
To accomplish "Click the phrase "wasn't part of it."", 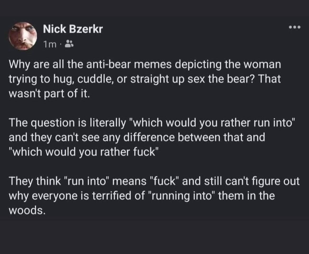I will tap(49, 94).
